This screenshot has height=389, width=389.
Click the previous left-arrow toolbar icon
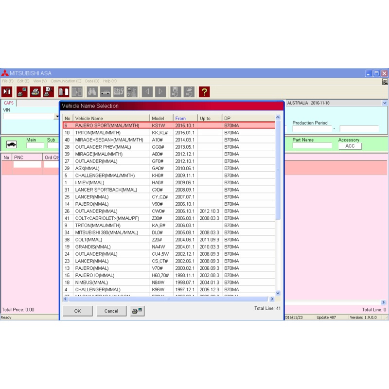tap(147, 92)
